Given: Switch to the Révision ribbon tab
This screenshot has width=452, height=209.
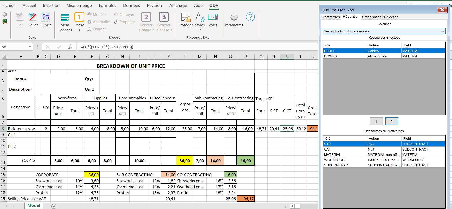Looking at the screenshot, I should (x=154, y=5).
